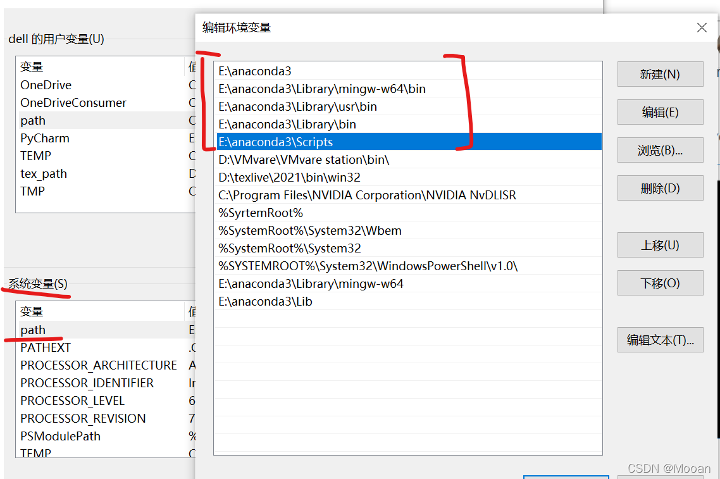This screenshot has height=479, width=720.
Task: Select PROCESSOR_REVISION system variable
Action: pos(106,418)
